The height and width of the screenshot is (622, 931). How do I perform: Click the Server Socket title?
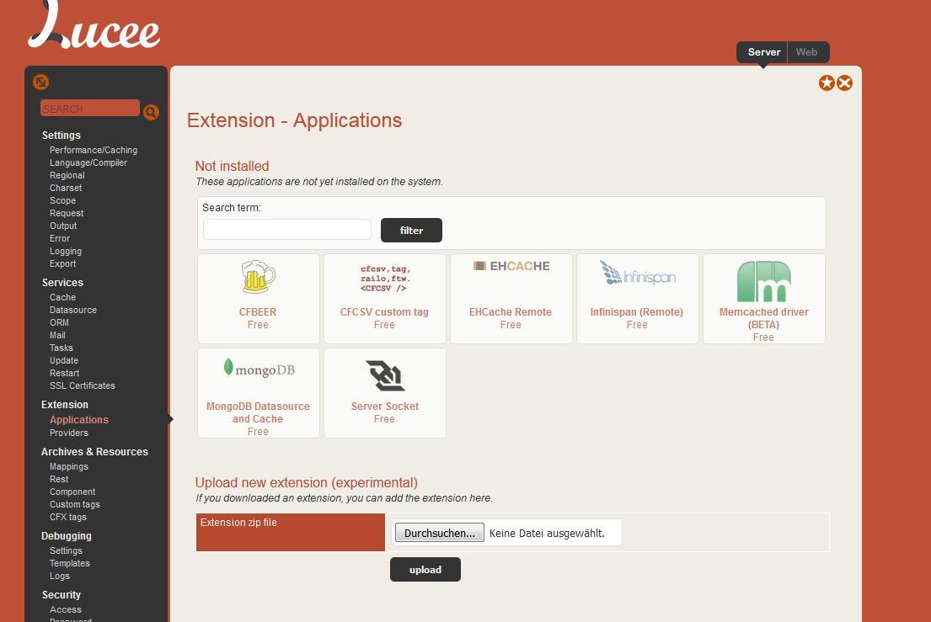385,407
